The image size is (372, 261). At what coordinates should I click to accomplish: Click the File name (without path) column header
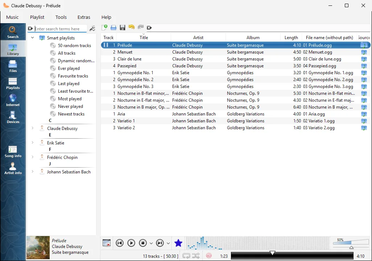pos(329,37)
